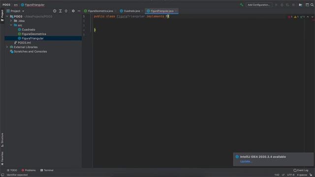The width and height of the screenshot is (315, 177).
Task: Toggle the Problems tool window
Action: (x=29, y=170)
